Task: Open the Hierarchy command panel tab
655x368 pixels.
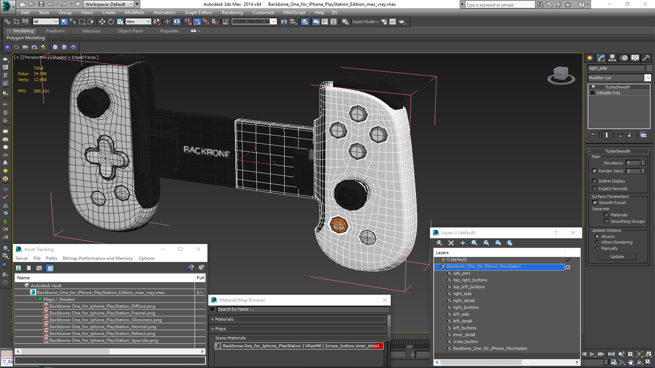Action: click(x=612, y=58)
